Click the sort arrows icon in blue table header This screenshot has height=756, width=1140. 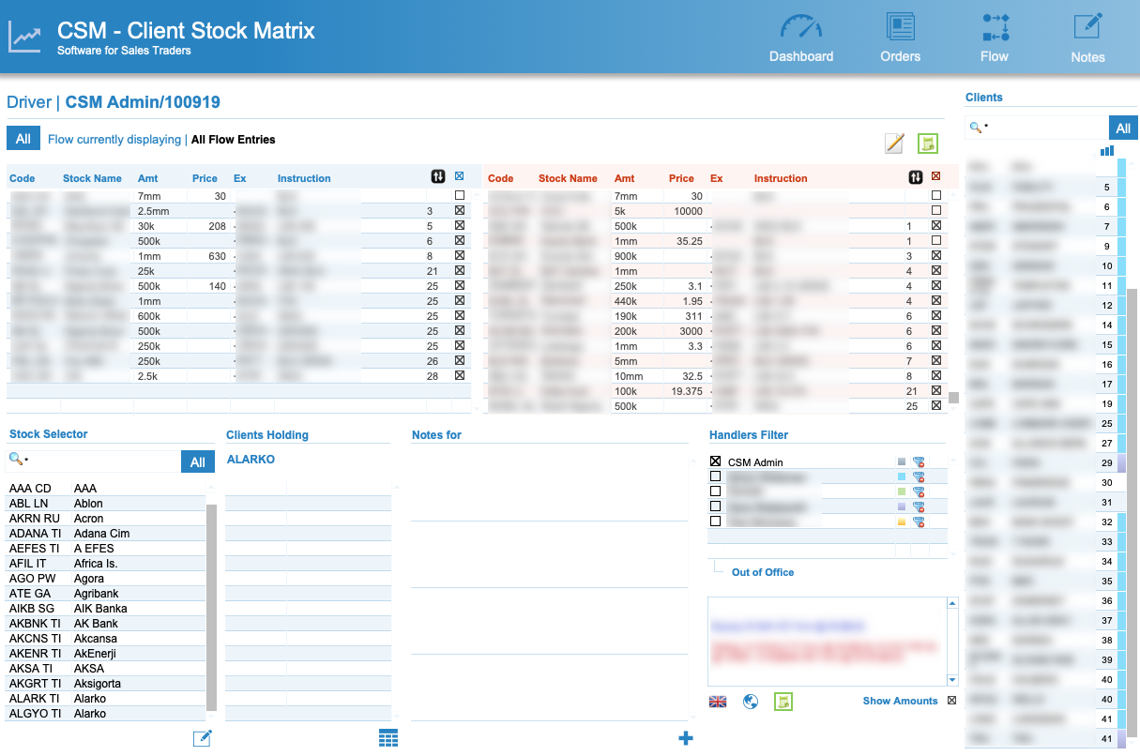click(438, 176)
